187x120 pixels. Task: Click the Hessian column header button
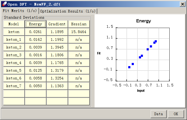(x=79, y=24)
